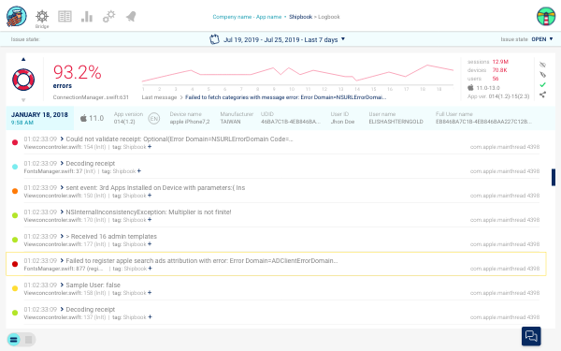Click the green checkmark to resolve the issue
561x351 pixels.
click(x=542, y=84)
